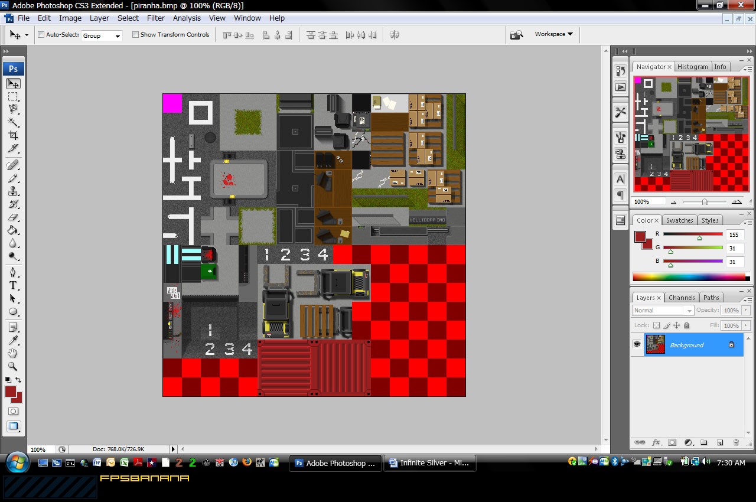Select the Path Selection tool

pos(13,298)
